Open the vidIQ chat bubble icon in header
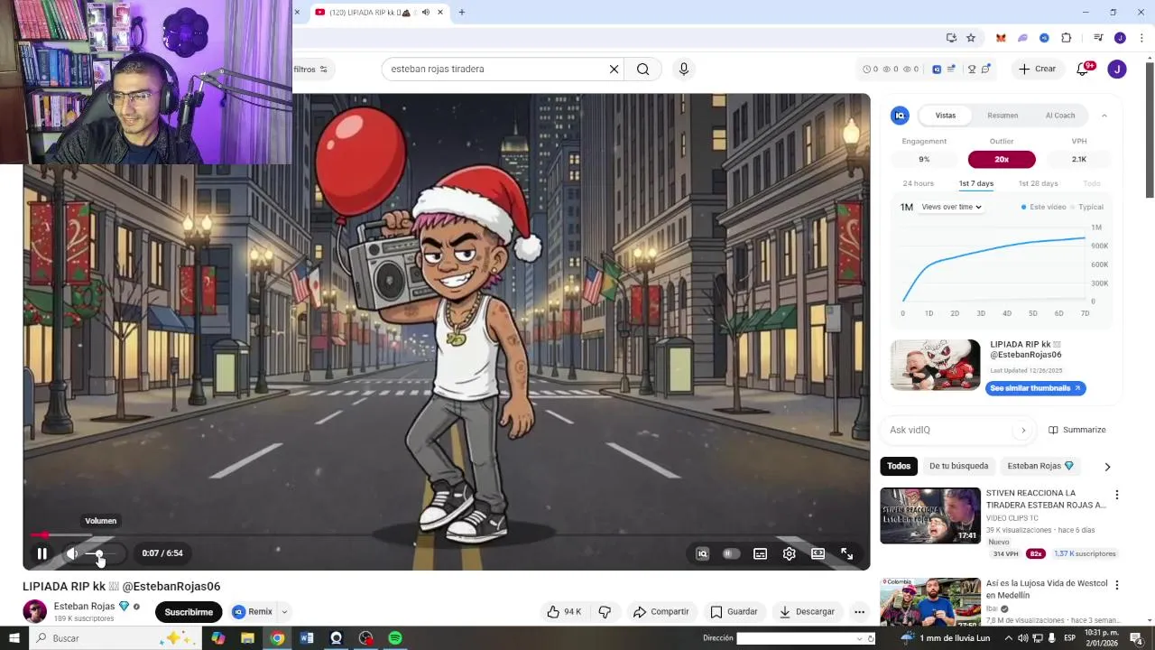Screen dimensions: 1155x650 pyautogui.click(x=986, y=69)
